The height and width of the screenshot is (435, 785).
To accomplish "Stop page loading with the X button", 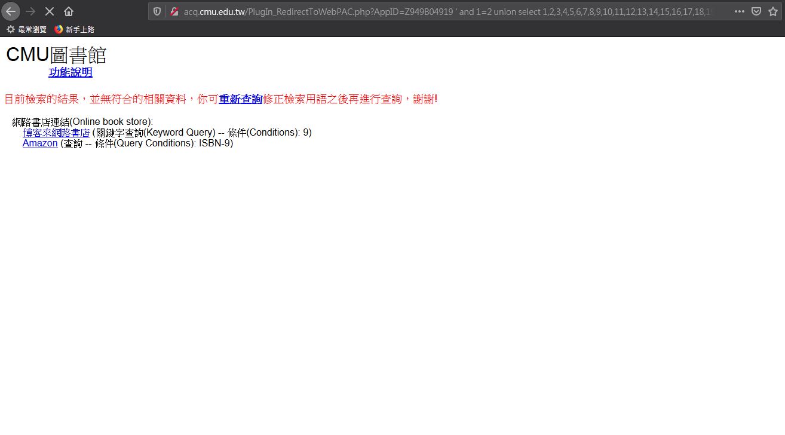I will coord(50,11).
